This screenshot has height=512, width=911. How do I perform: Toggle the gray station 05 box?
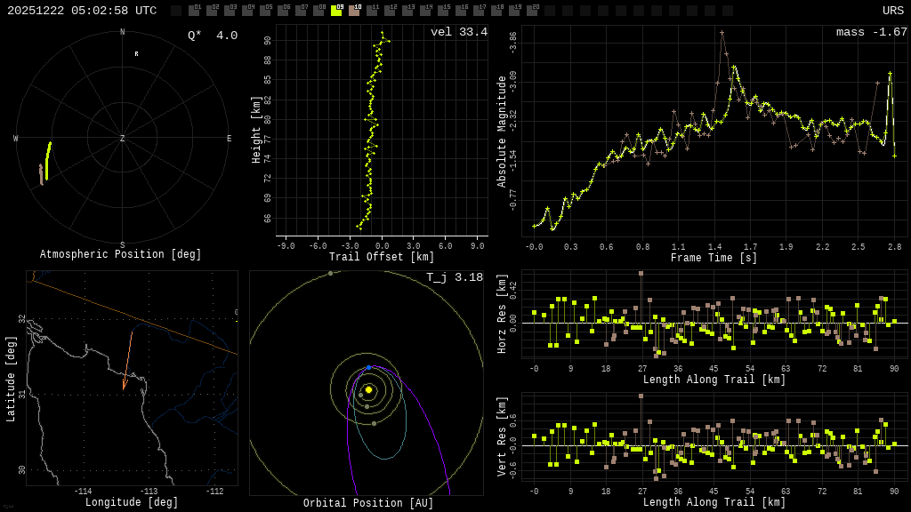265,11
